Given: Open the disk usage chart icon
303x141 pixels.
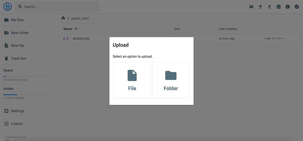Looking at the screenshot, I should point(279,7).
